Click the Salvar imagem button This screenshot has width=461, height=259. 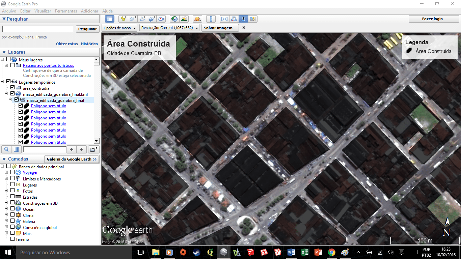[x=220, y=28]
